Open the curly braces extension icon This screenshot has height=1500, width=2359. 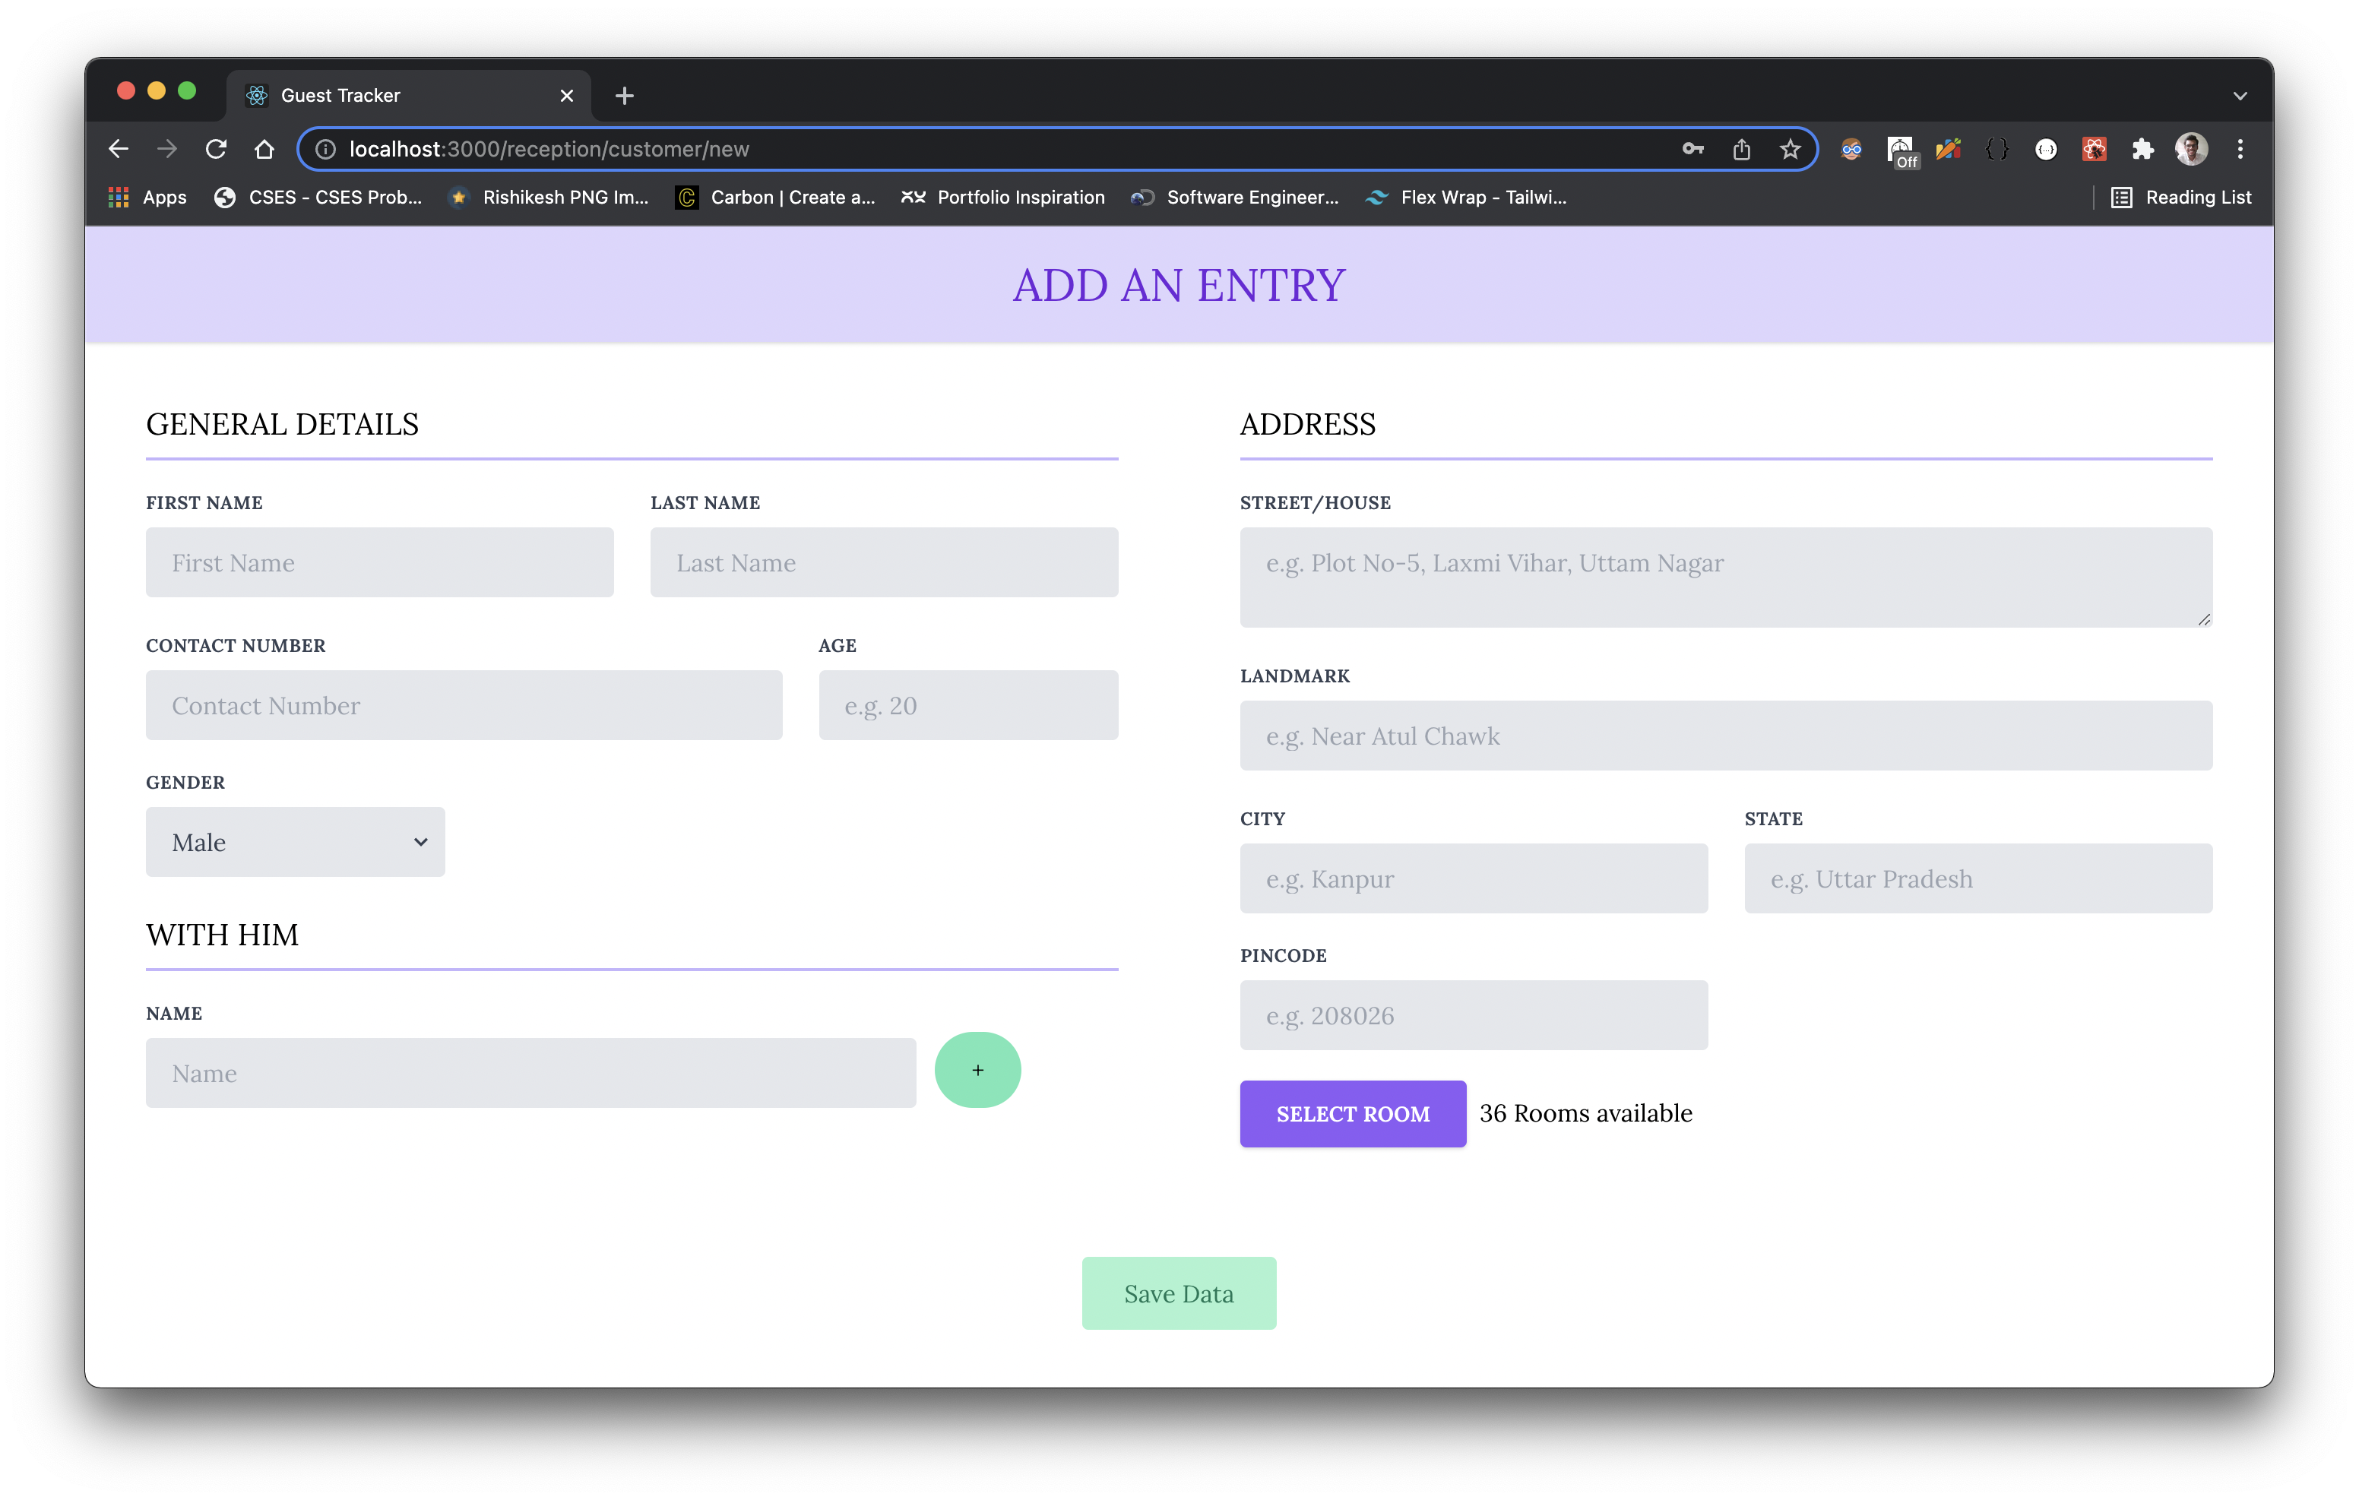pyautogui.click(x=1996, y=149)
